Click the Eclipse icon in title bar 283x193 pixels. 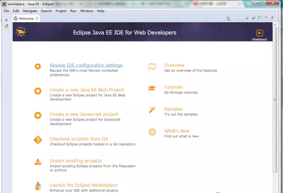click(x=4, y=4)
